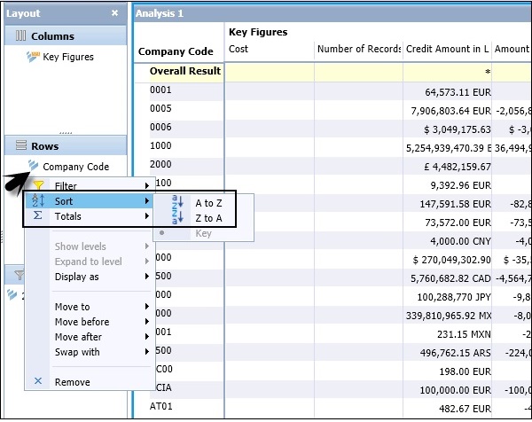The image size is (532, 422).
Task: Click the X icon beside Remove
Action: tap(37, 382)
